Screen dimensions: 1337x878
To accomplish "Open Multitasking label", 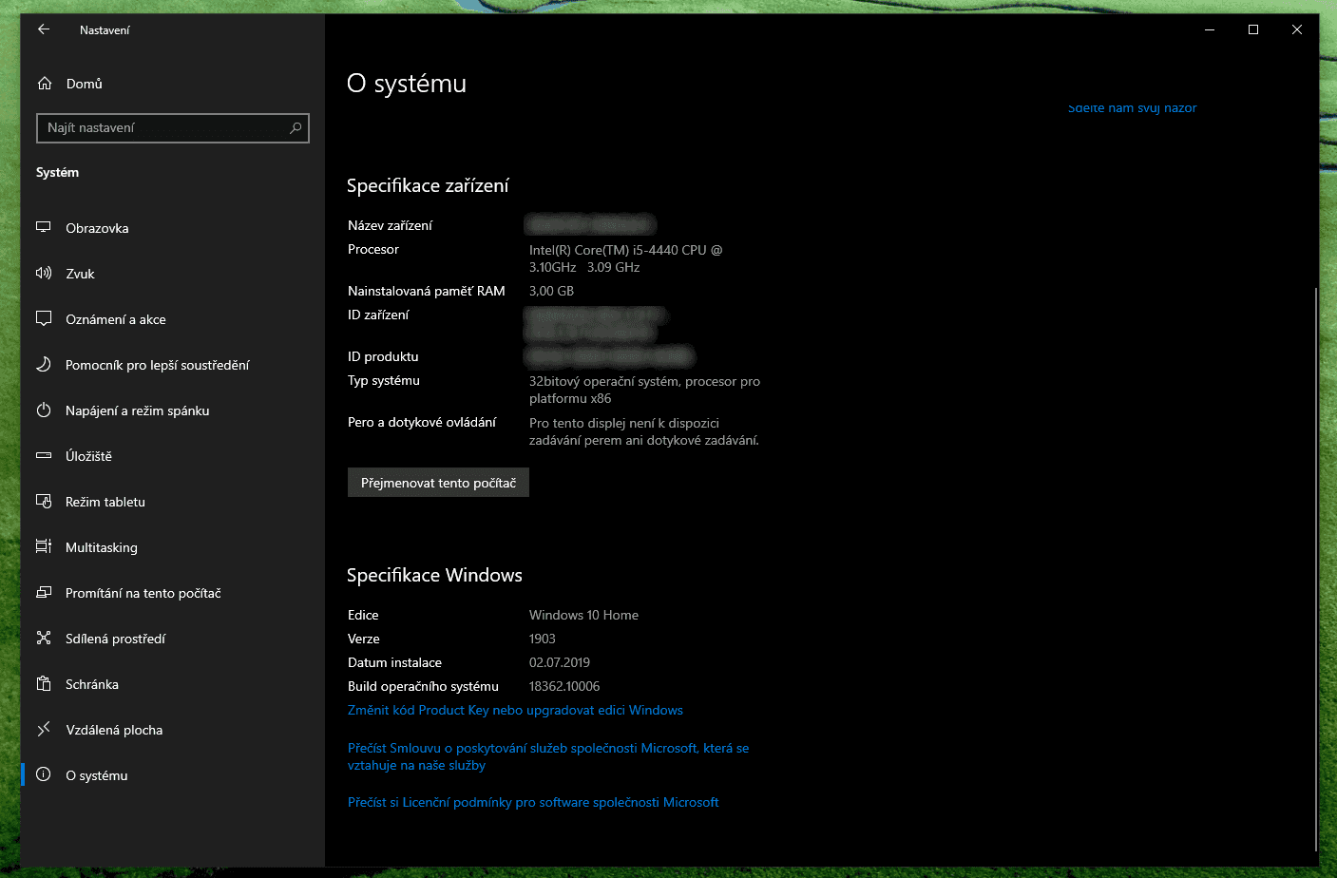I will pos(102,547).
